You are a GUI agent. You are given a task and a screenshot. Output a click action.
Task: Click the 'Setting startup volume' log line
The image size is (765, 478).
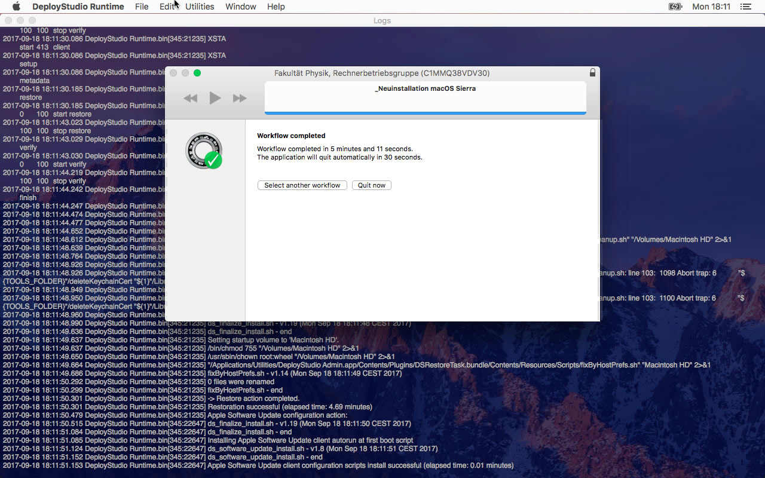[170, 340]
